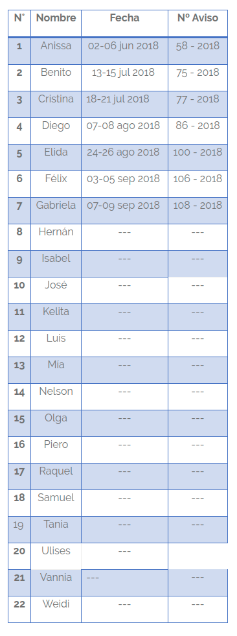This screenshot has width=237, height=636.
Task: Select the name Ulises in row 20
Action: click(x=56, y=551)
